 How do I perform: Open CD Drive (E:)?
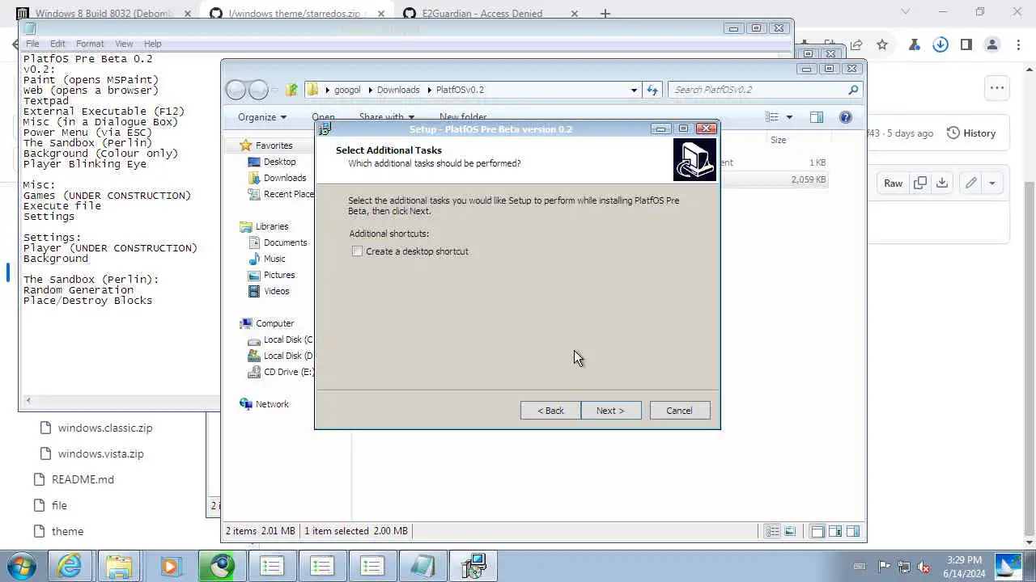click(282, 372)
